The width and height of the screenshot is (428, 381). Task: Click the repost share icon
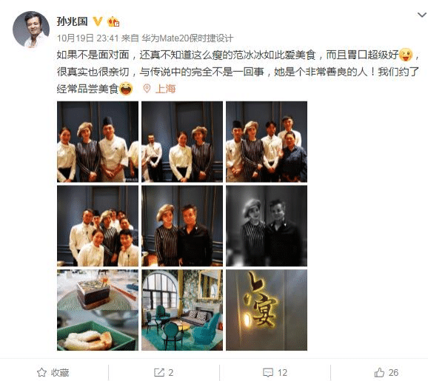pyautogui.click(x=159, y=372)
